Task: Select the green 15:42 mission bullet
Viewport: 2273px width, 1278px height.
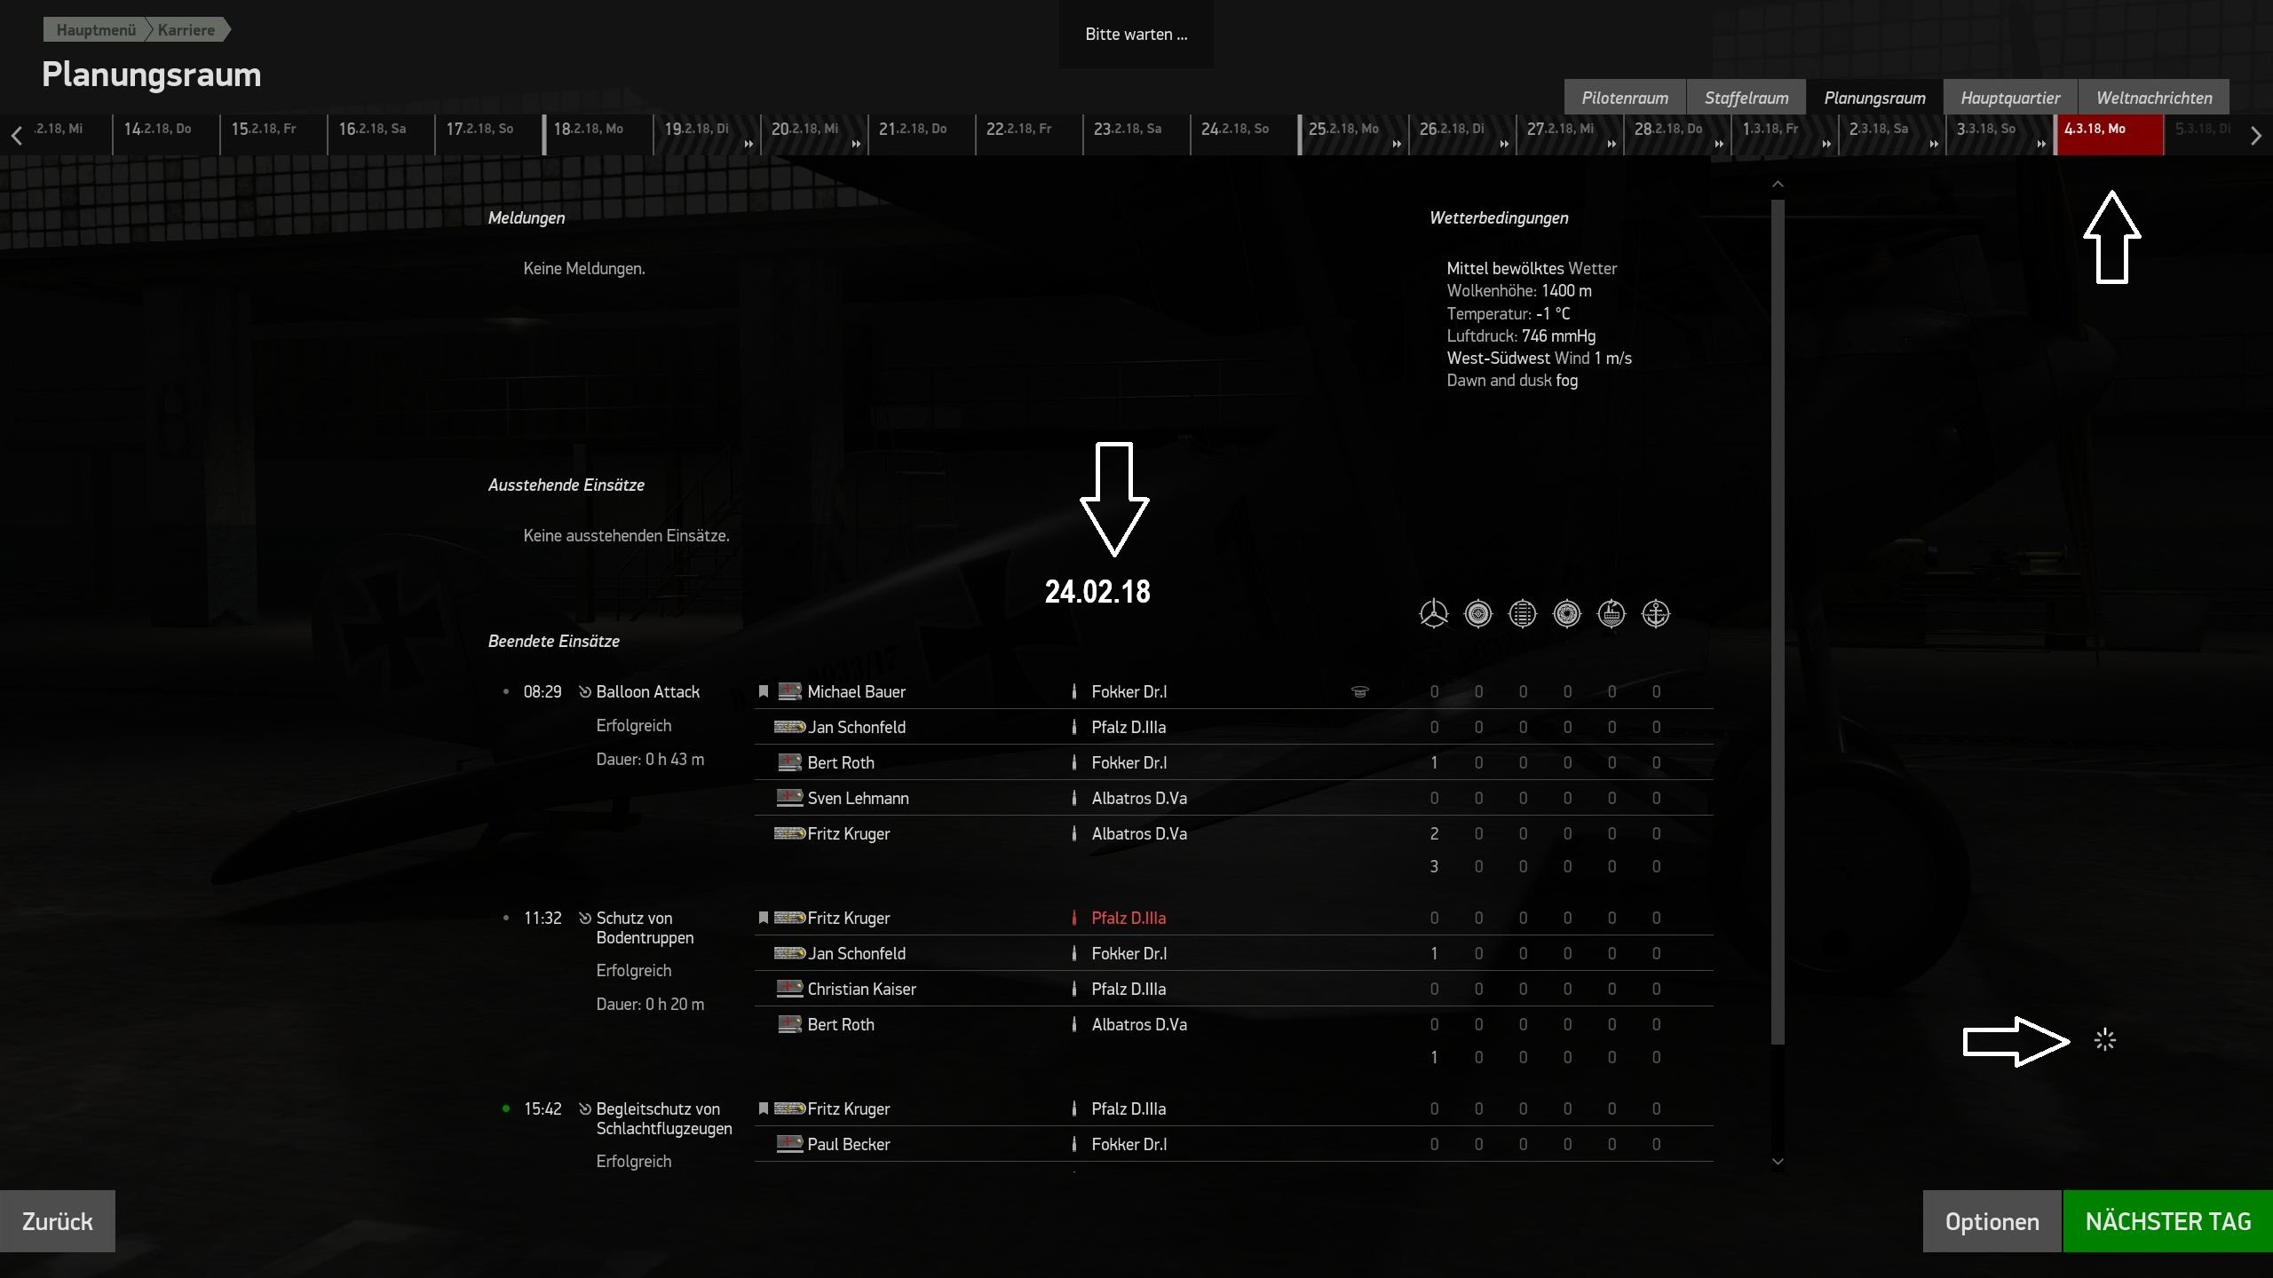Action: [506, 1108]
